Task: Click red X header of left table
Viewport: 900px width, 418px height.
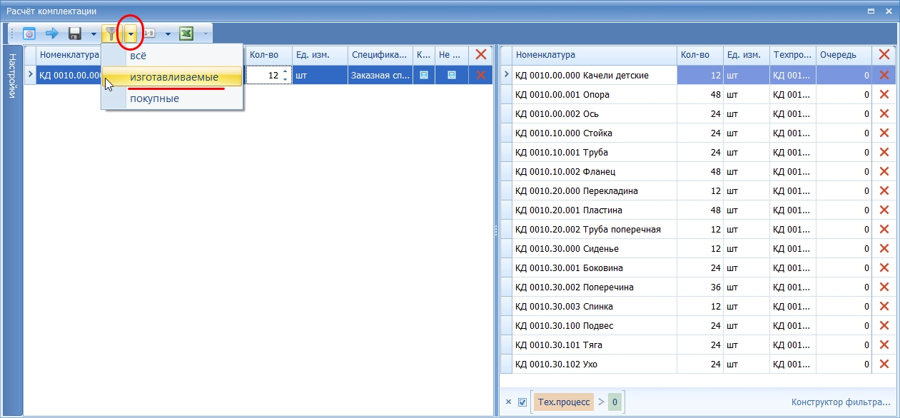Action: 481,55
